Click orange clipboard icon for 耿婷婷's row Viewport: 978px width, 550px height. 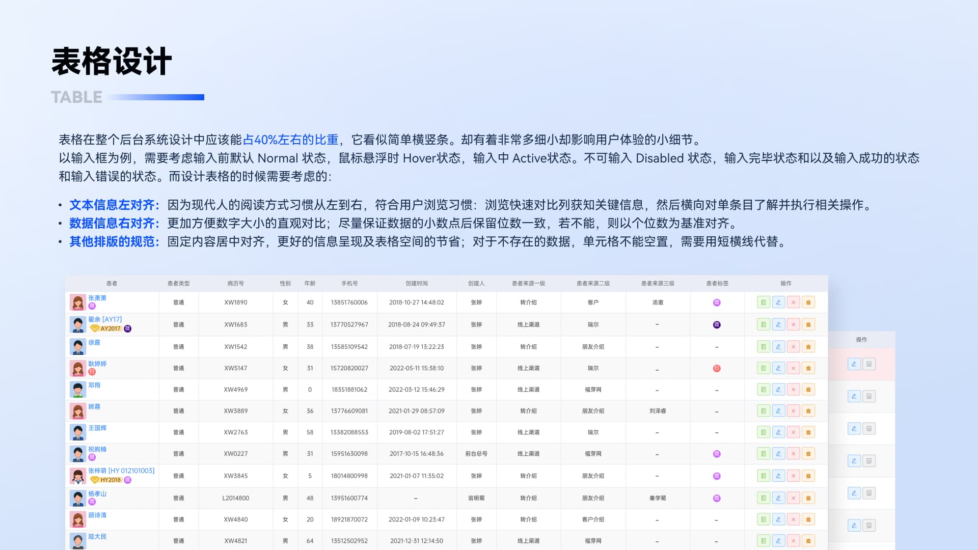[x=808, y=368]
